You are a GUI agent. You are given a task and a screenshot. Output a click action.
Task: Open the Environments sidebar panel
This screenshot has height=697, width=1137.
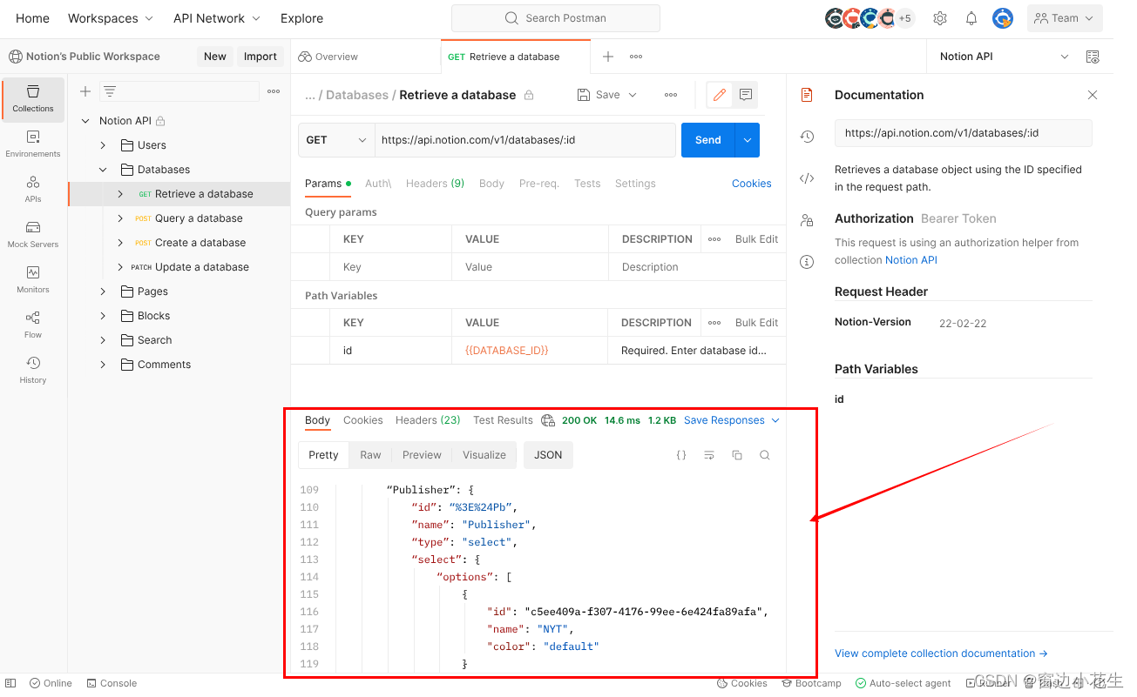point(33,144)
